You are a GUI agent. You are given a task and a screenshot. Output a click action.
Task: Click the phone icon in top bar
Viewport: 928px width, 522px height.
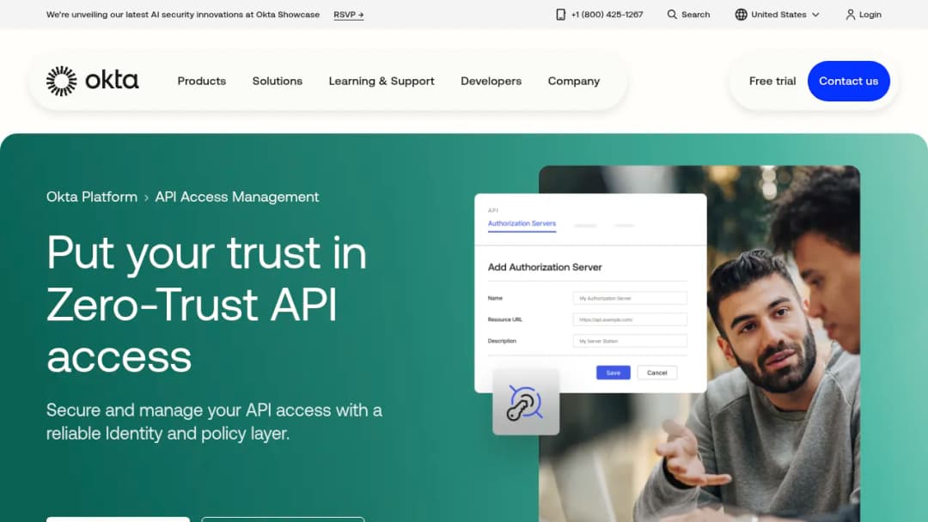point(560,15)
